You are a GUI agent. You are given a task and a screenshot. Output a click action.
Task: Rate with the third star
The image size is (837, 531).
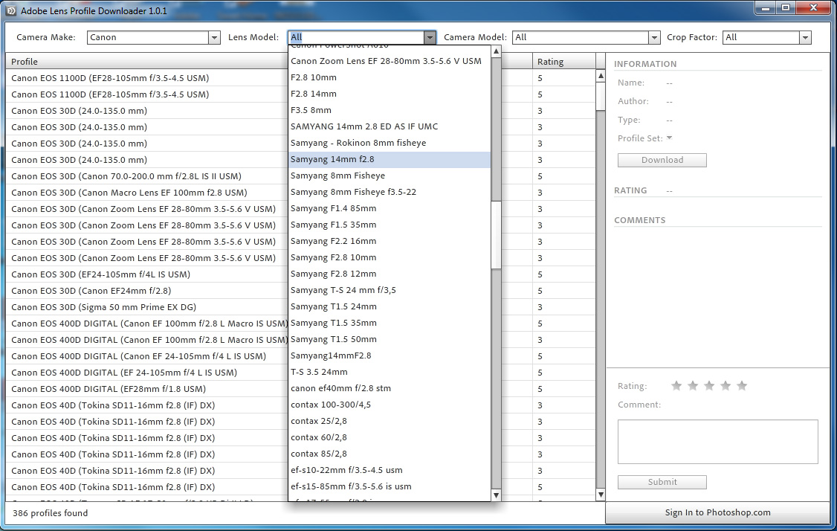click(x=709, y=386)
